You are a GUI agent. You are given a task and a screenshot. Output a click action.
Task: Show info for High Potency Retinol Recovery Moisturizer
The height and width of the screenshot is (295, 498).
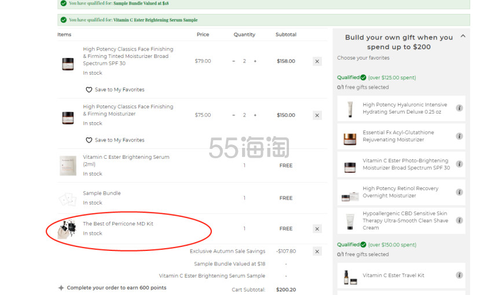tap(459, 192)
